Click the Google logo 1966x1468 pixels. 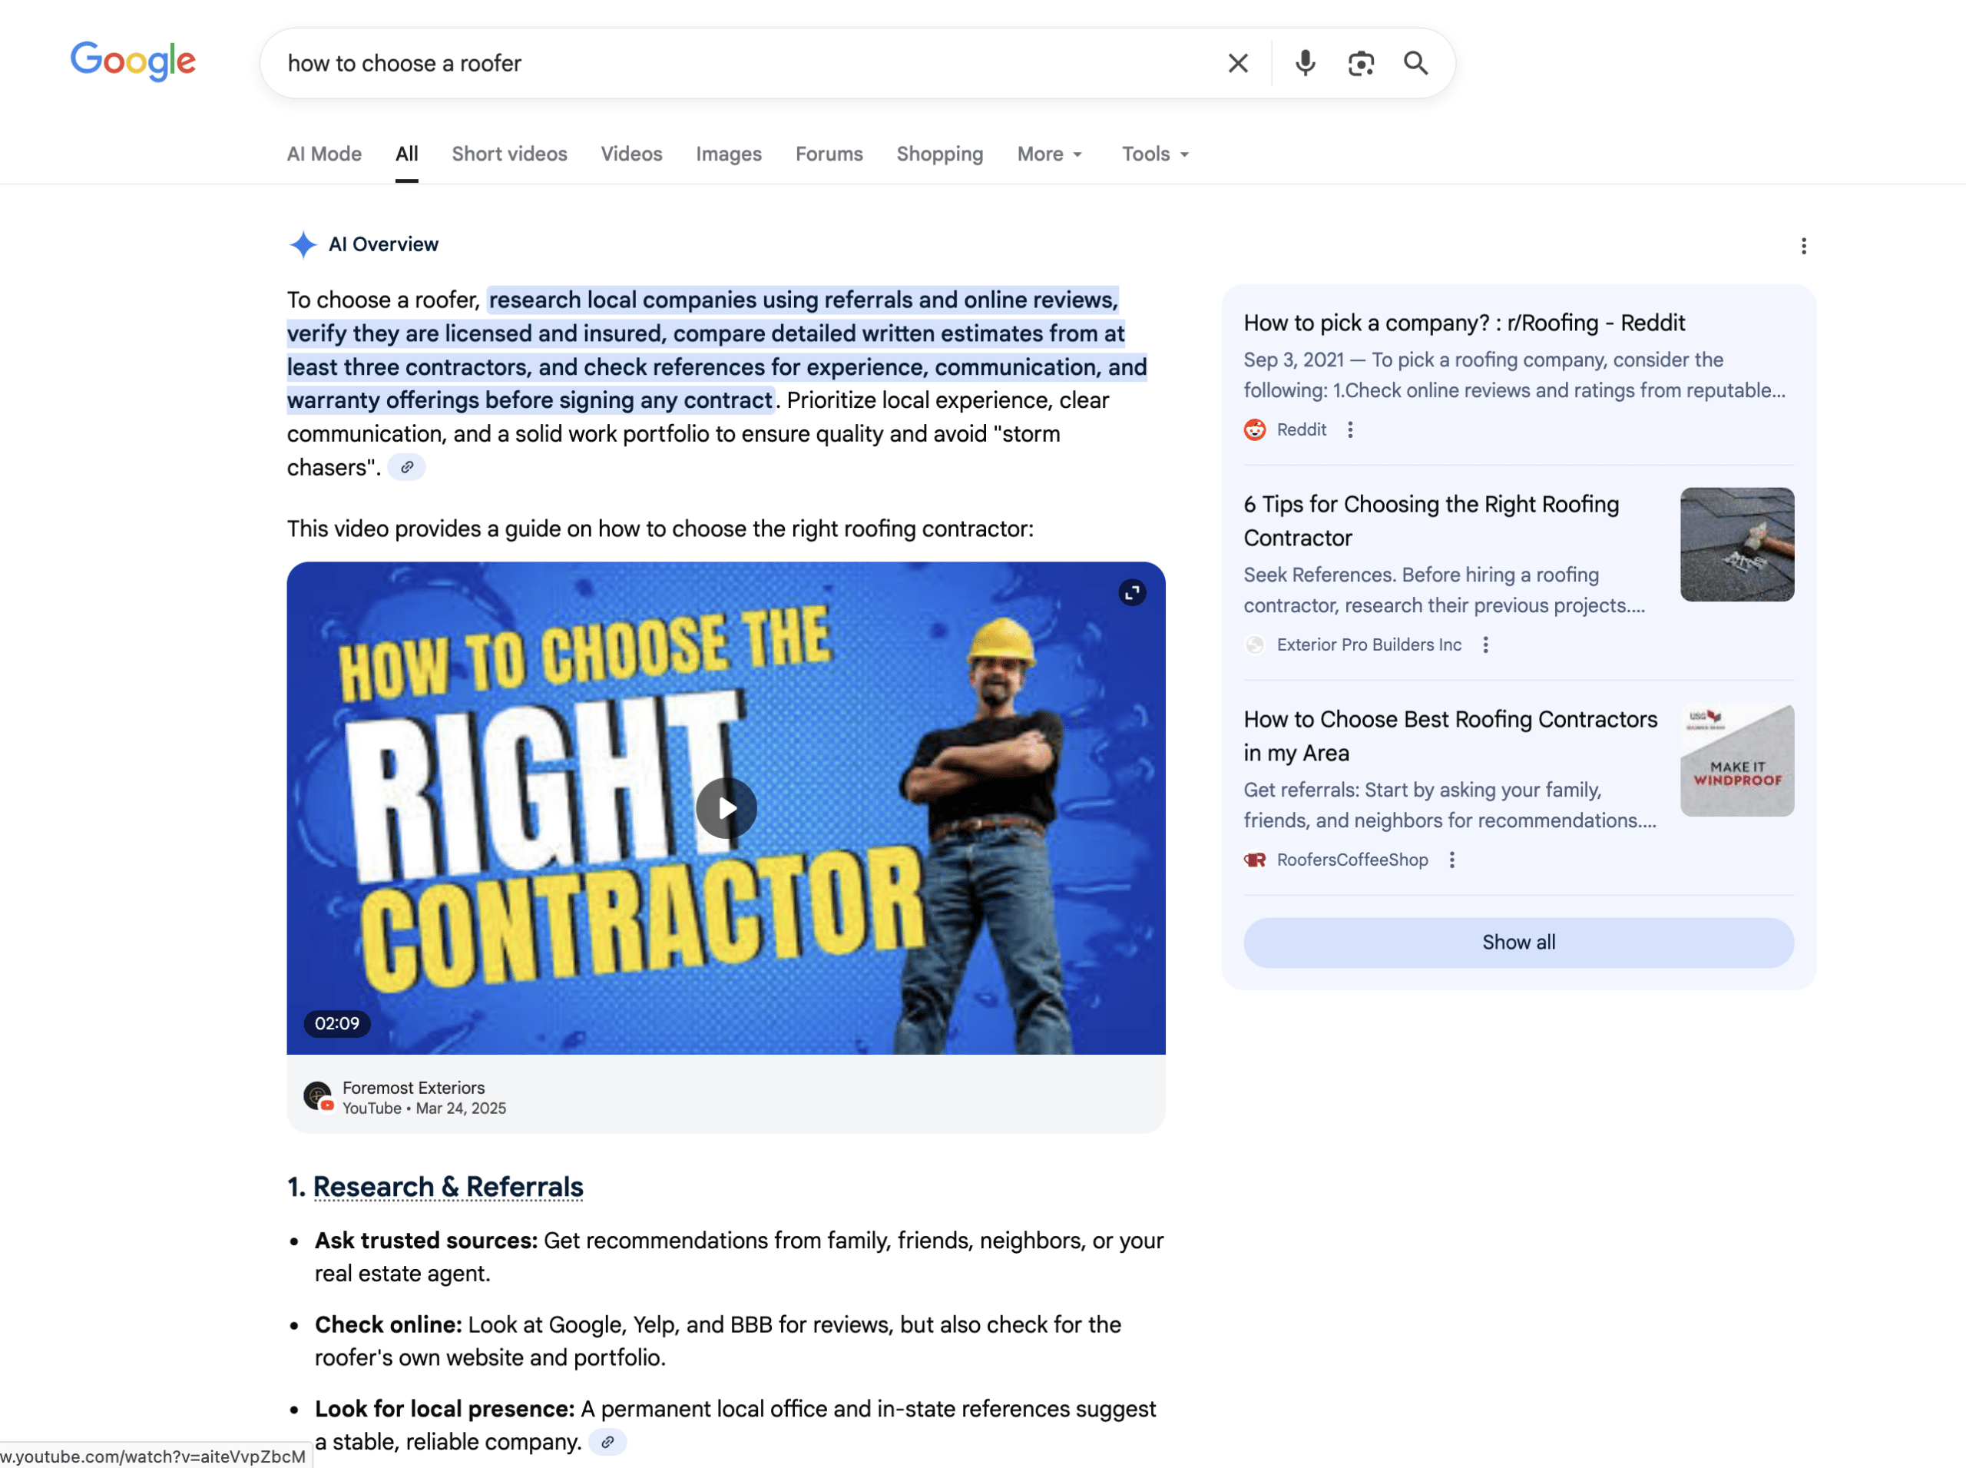[x=134, y=61]
